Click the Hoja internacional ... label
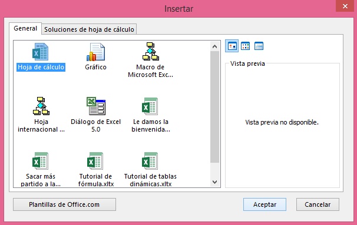Screen dimensions: 357x225 [41, 125]
